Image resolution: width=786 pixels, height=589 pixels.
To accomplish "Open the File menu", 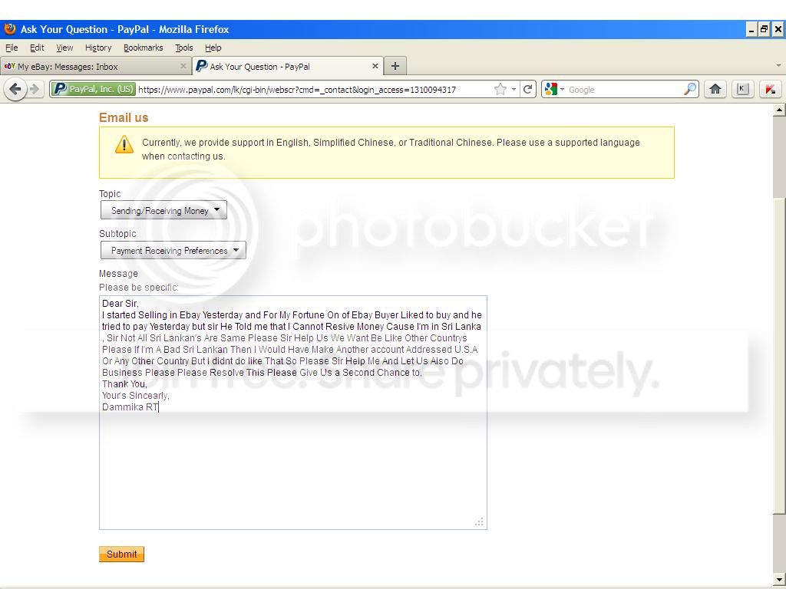I will click(12, 48).
